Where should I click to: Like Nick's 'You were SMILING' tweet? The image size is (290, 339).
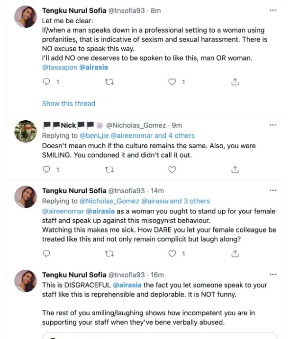pos(173,169)
